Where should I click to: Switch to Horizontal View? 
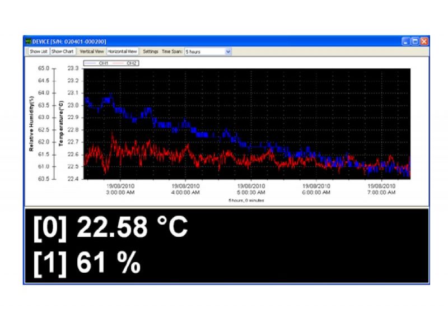[x=122, y=52]
